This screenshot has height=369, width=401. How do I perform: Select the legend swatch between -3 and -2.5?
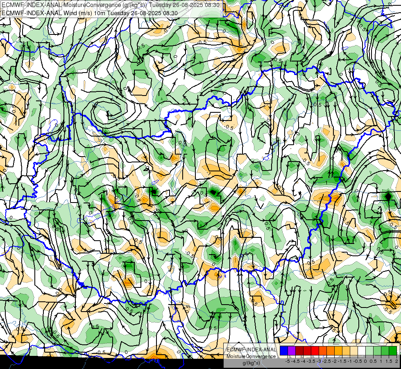tap(323, 351)
